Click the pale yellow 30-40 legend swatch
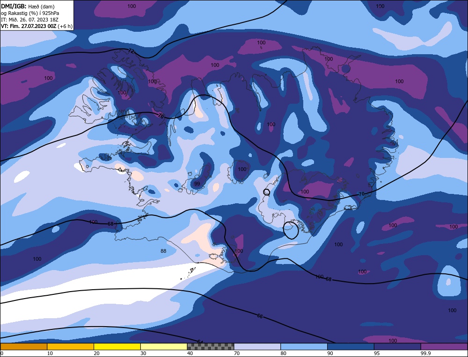This screenshot has width=468, height=357. point(164,347)
